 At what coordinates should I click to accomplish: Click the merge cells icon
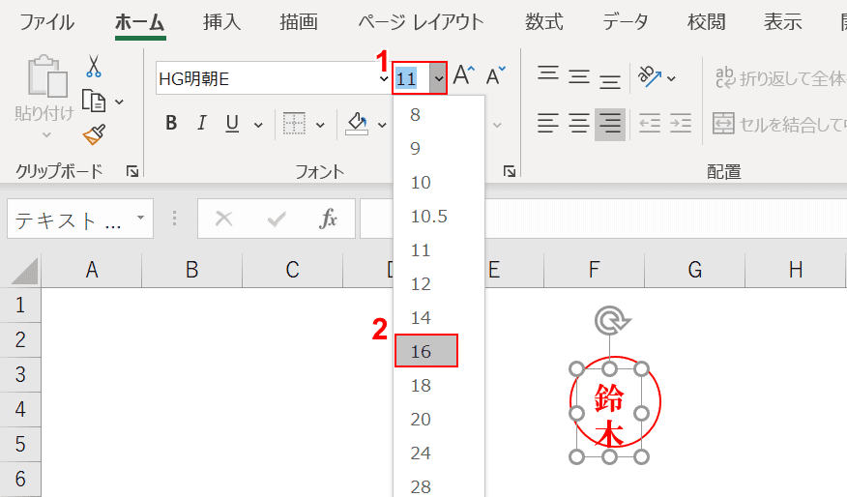pos(723,124)
